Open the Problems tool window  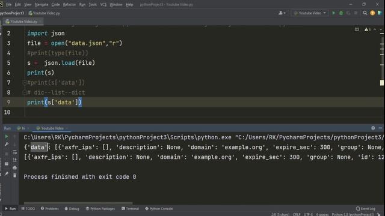pyautogui.click(x=50, y=209)
